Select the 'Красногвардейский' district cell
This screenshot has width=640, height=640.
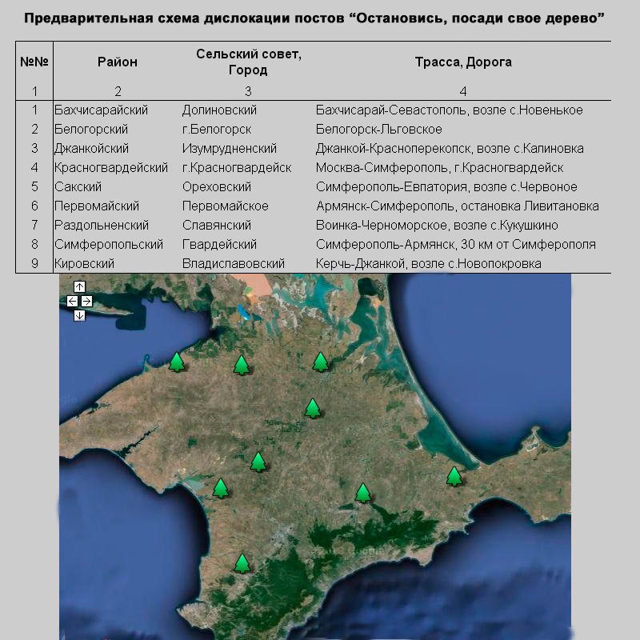click(x=111, y=167)
